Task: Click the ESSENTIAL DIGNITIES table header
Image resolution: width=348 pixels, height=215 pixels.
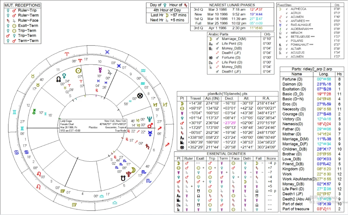Action: (226, 153)
